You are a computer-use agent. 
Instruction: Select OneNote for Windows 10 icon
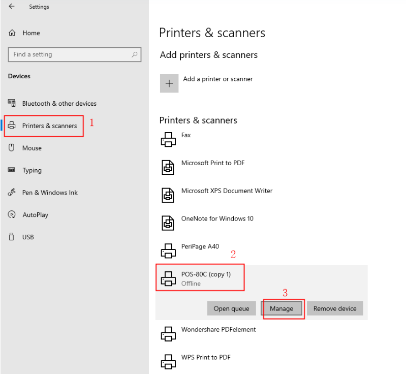pos(168,223)
